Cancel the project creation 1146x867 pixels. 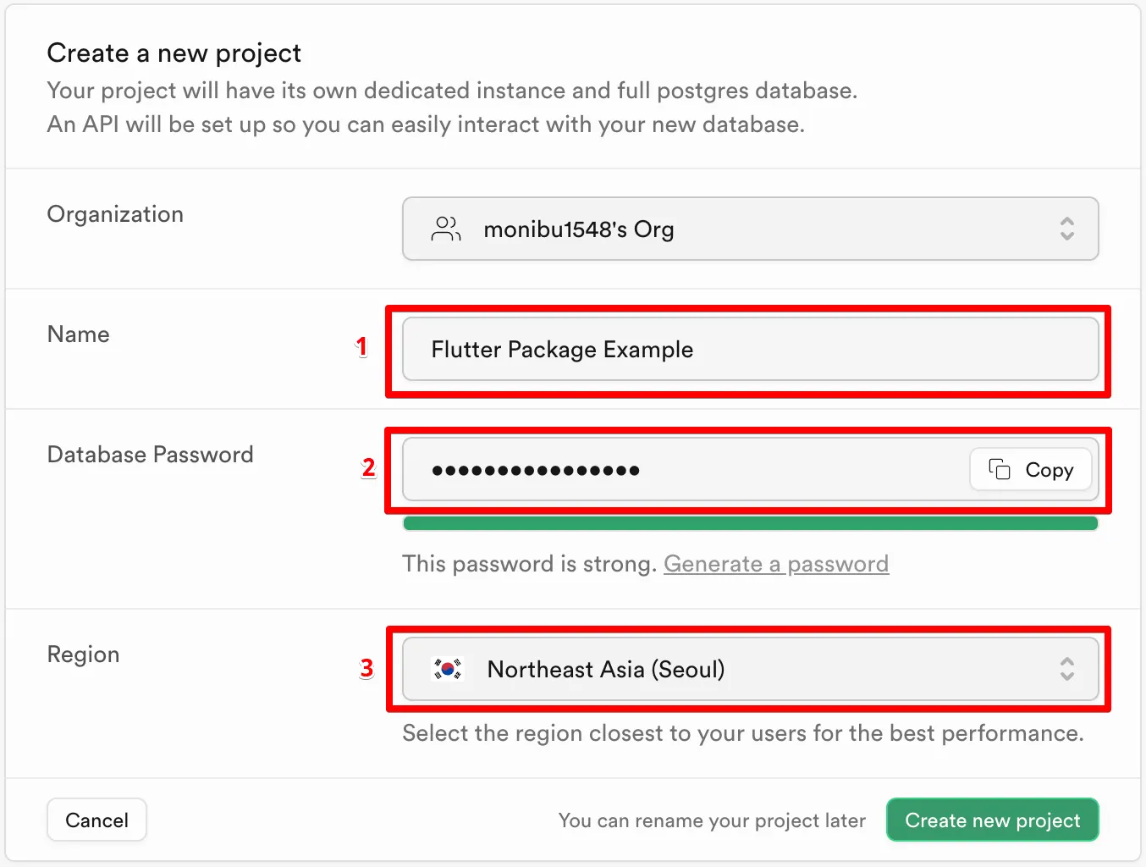pyautogui.click(x=96, y=820)
